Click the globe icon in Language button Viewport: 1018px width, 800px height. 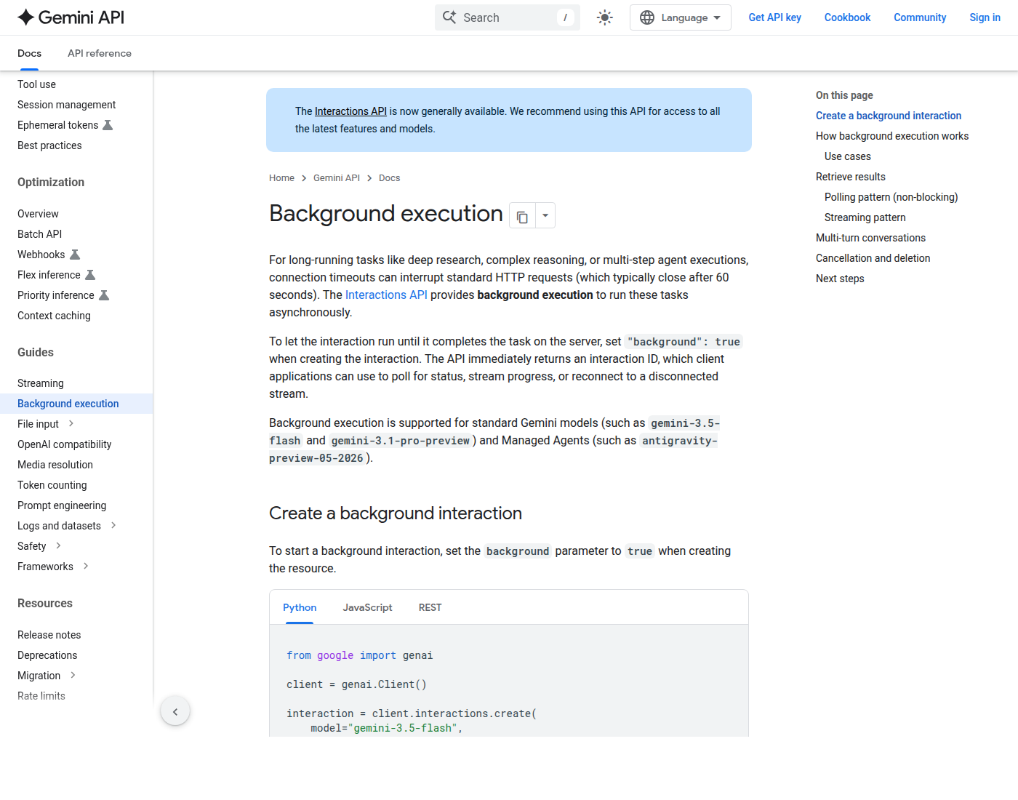(647, 17)
